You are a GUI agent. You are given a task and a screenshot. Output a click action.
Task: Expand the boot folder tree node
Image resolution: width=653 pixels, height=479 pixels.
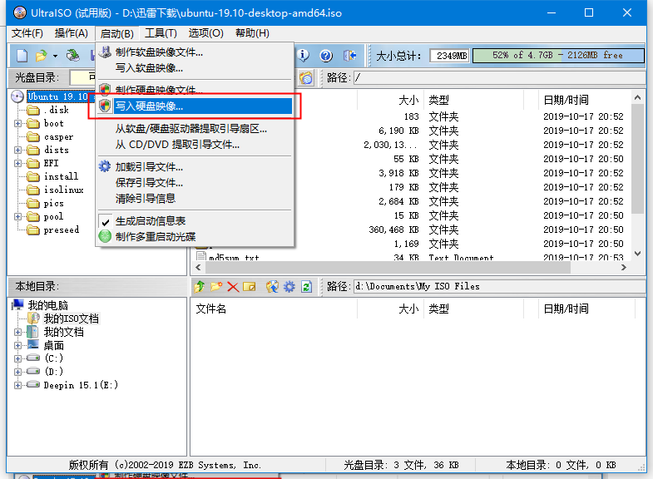18,123
